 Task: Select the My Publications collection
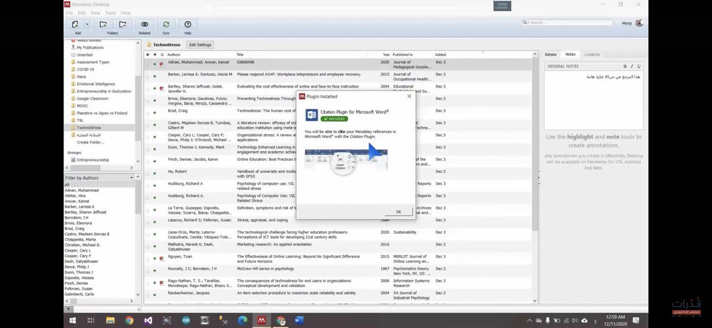[90, 47]
